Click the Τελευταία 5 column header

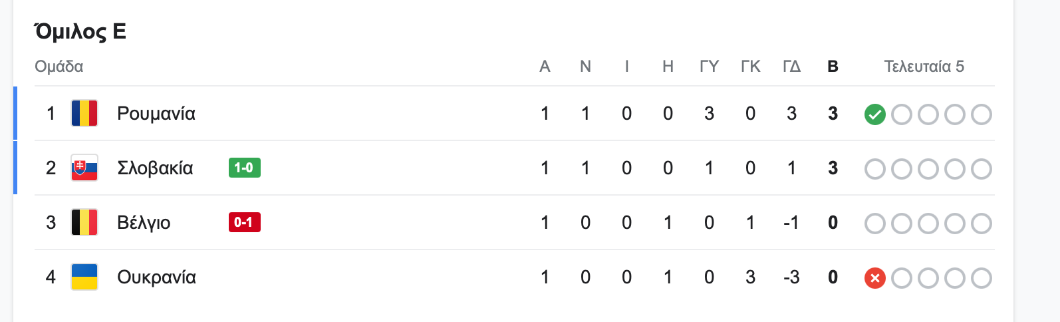click(924, 67)
